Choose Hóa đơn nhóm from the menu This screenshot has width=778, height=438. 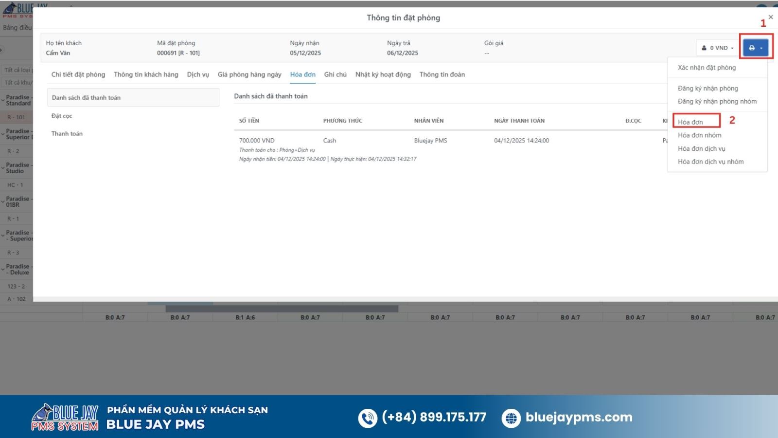coord(699,135)
